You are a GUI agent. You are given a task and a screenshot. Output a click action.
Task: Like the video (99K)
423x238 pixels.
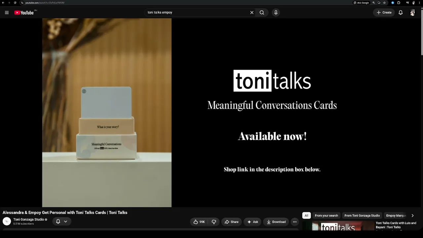tap(199, 222)
